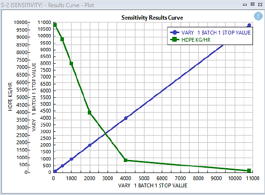
Task: Select blue data point at x 4000
Action: coord(126,118)
